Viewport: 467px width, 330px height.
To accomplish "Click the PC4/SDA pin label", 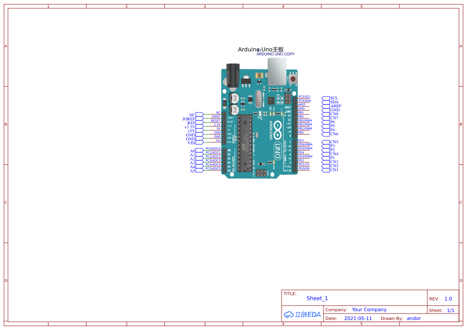I will (305, 101).
